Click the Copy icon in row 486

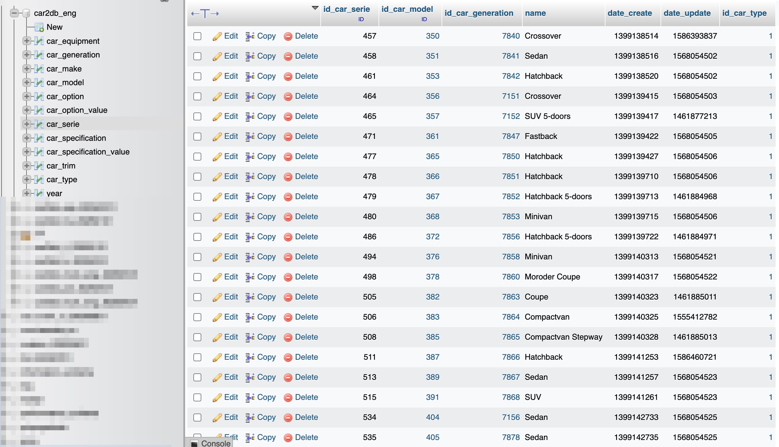[x=250, y=237]
